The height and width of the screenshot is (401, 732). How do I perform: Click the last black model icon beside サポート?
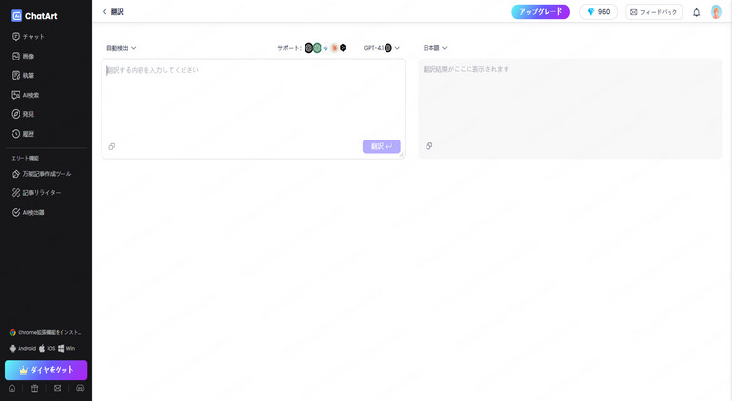[x=343, y=48]
